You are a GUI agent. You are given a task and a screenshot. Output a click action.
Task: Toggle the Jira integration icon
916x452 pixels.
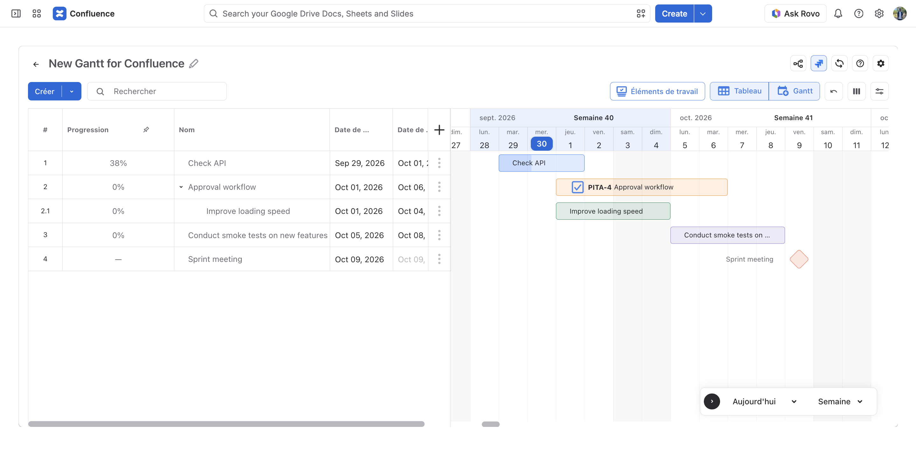(x=819, y=64)
